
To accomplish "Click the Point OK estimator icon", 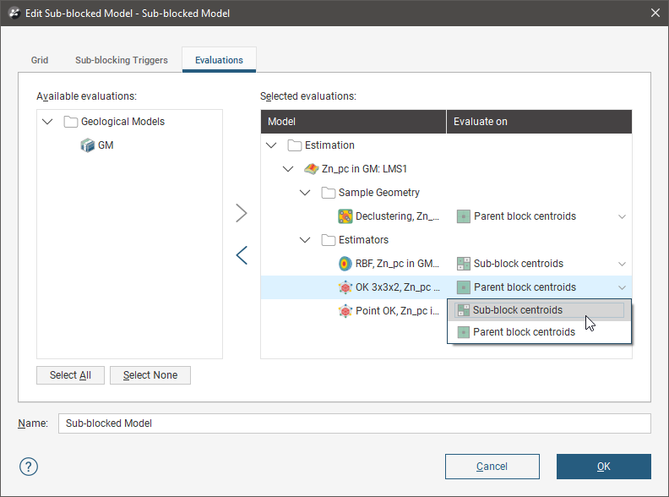I will tap(345, 311).
